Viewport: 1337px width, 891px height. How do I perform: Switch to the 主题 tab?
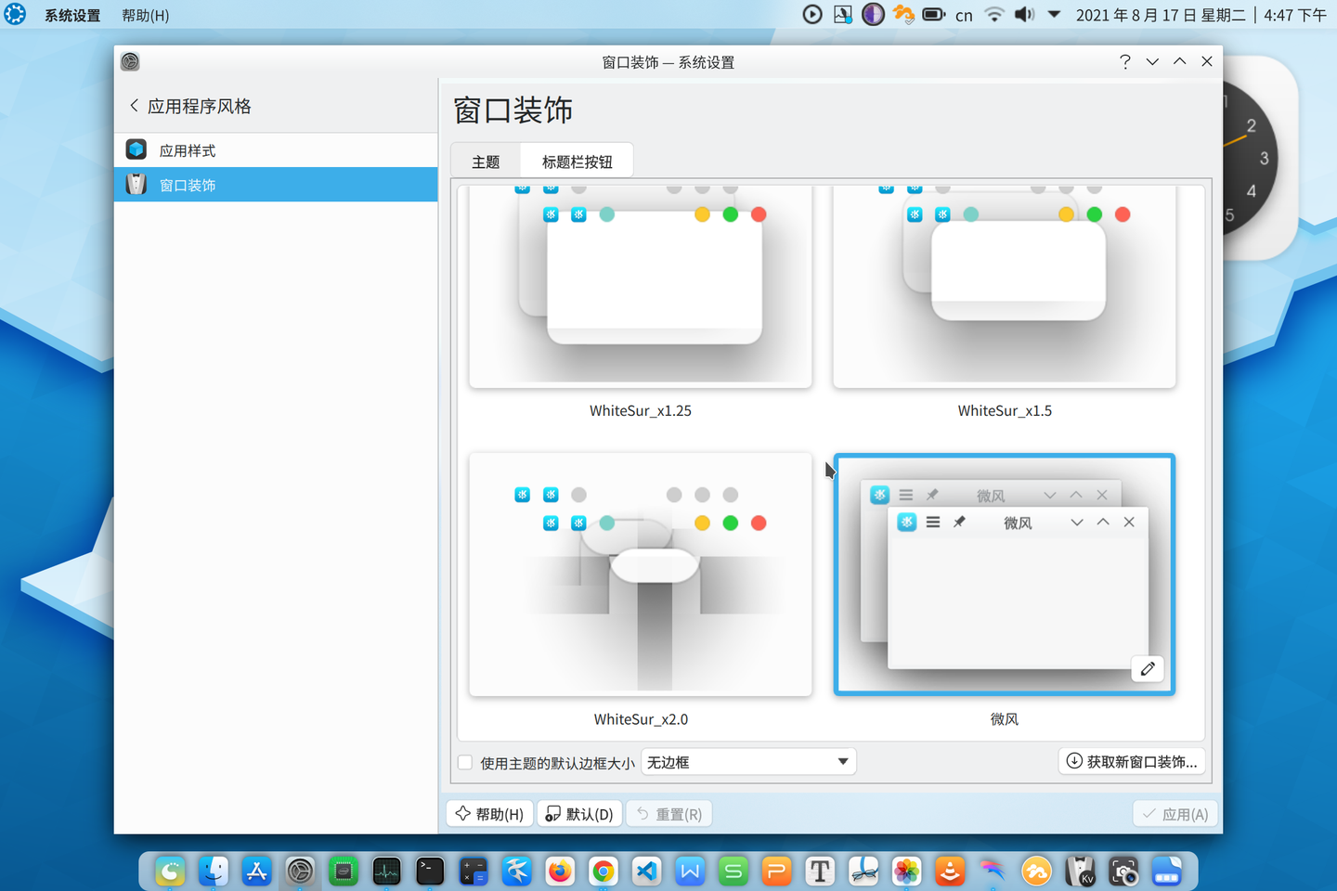point(486,161)
